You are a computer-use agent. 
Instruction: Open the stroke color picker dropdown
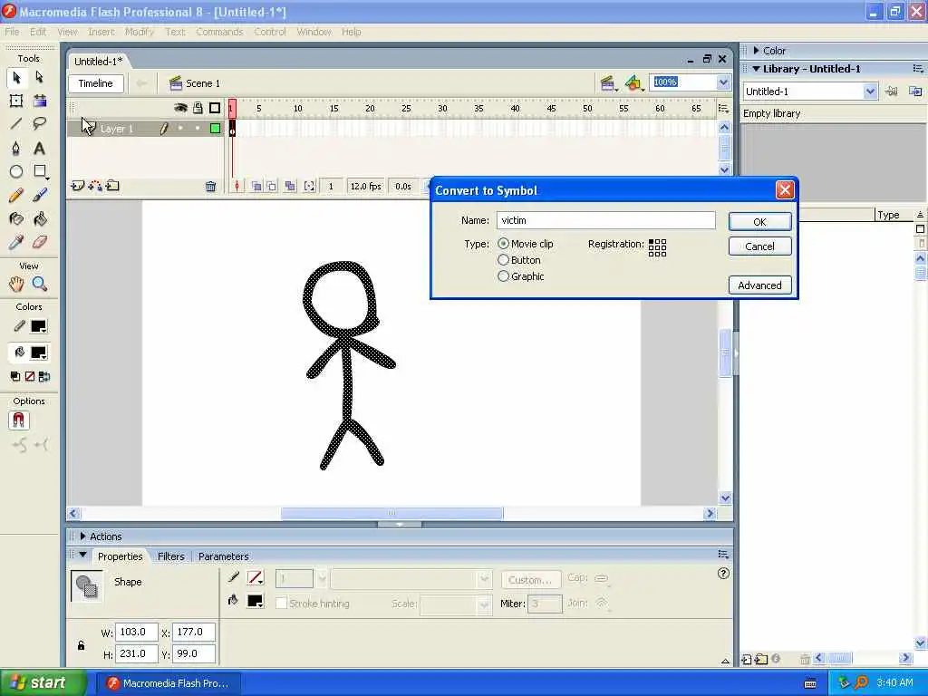[x=256, y=577]
